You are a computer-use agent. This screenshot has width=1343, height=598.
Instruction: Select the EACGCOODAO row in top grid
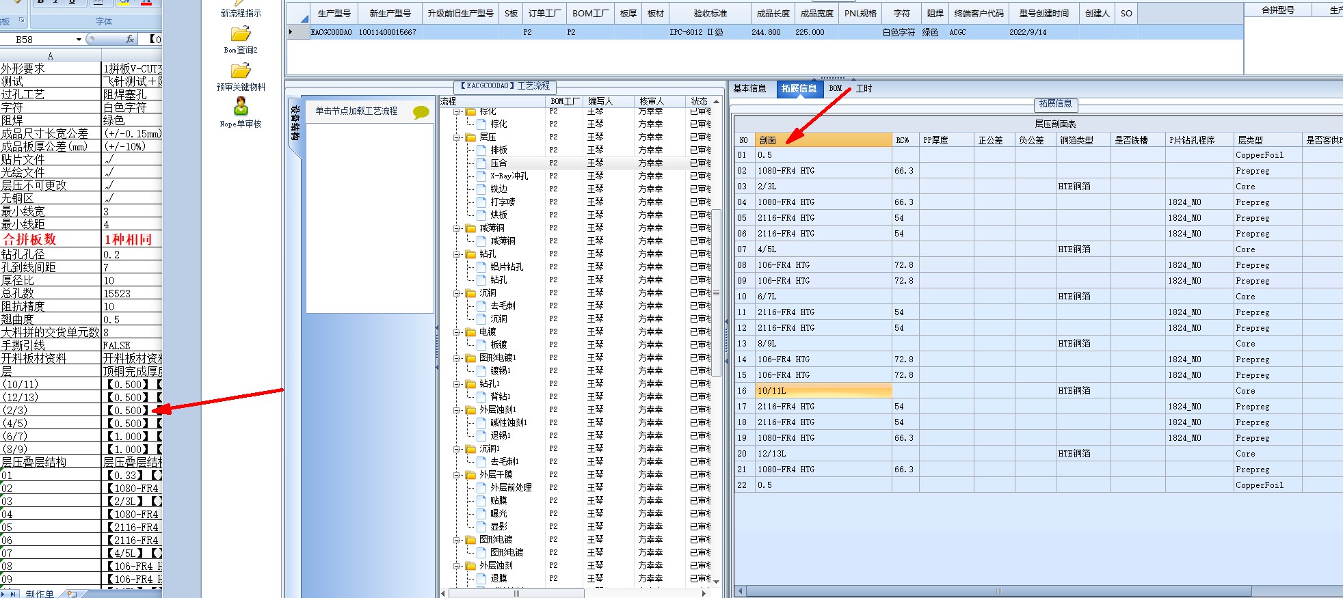(x=764, y=32)
